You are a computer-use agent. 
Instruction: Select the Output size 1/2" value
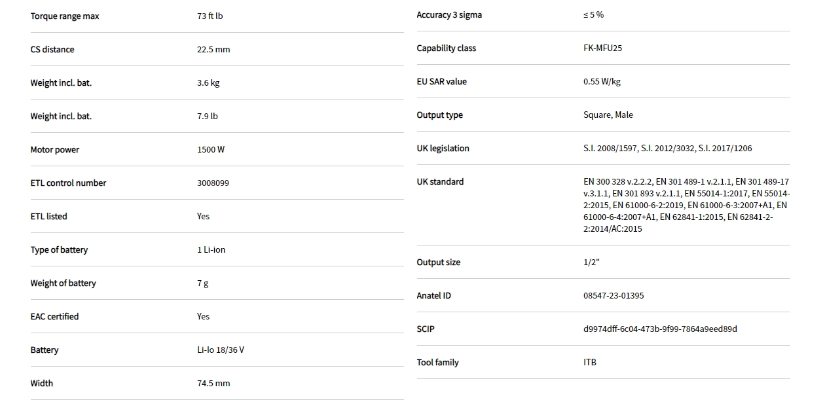tap(591, 263)
